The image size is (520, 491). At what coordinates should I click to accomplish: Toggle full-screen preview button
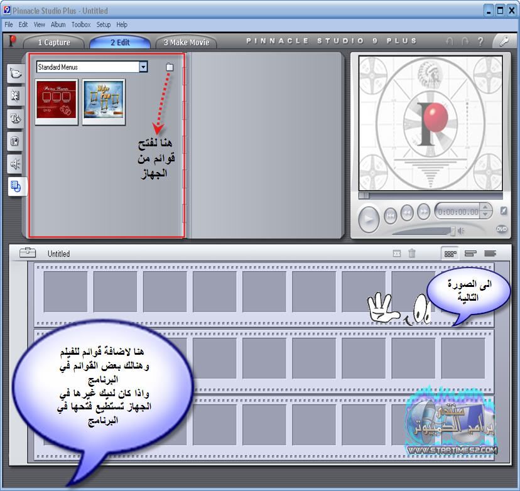point(504,211)
